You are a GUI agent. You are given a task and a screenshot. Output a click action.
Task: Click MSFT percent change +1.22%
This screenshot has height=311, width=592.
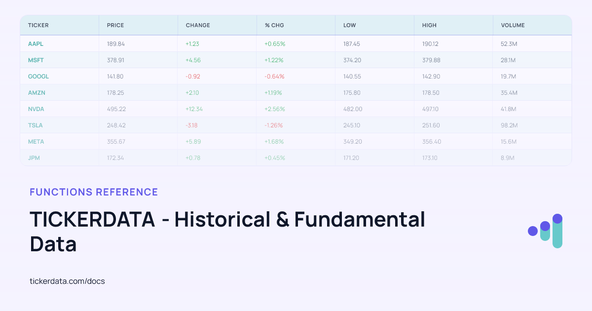pos(274,60)
